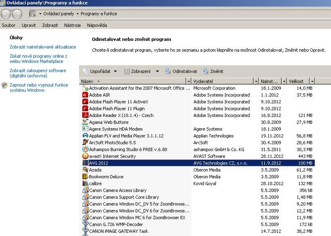Open the Soubor menu
331x236 pixels.
[9, 25]
